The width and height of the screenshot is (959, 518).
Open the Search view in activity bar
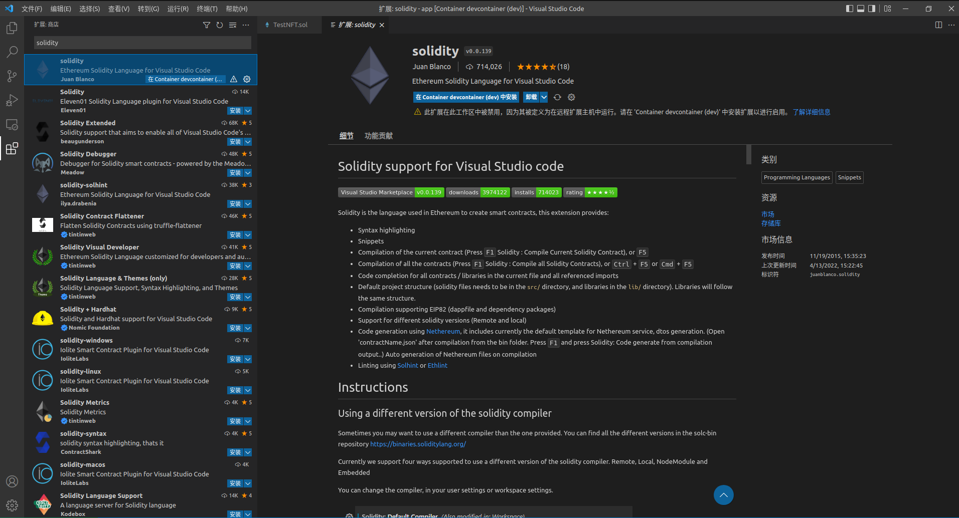(x=12, y=52)
